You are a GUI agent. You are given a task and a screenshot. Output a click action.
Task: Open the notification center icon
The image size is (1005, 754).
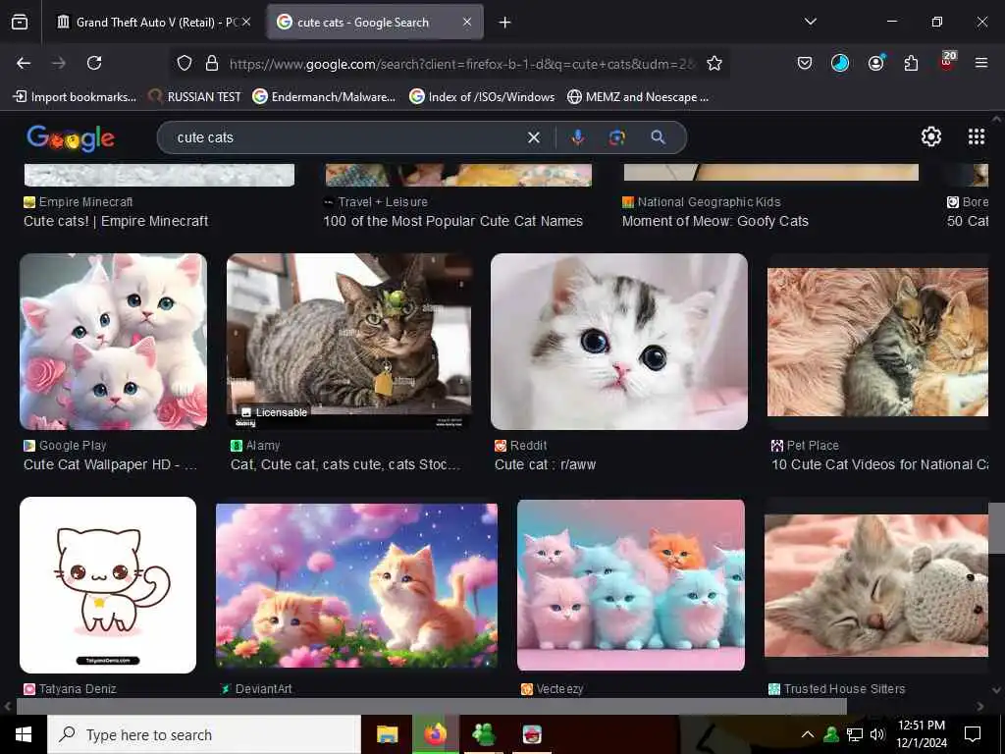(x=973, y=734)
